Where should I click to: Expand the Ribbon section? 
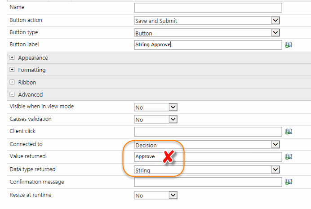12,83
